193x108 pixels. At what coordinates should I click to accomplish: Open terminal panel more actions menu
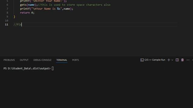[188, 60]
